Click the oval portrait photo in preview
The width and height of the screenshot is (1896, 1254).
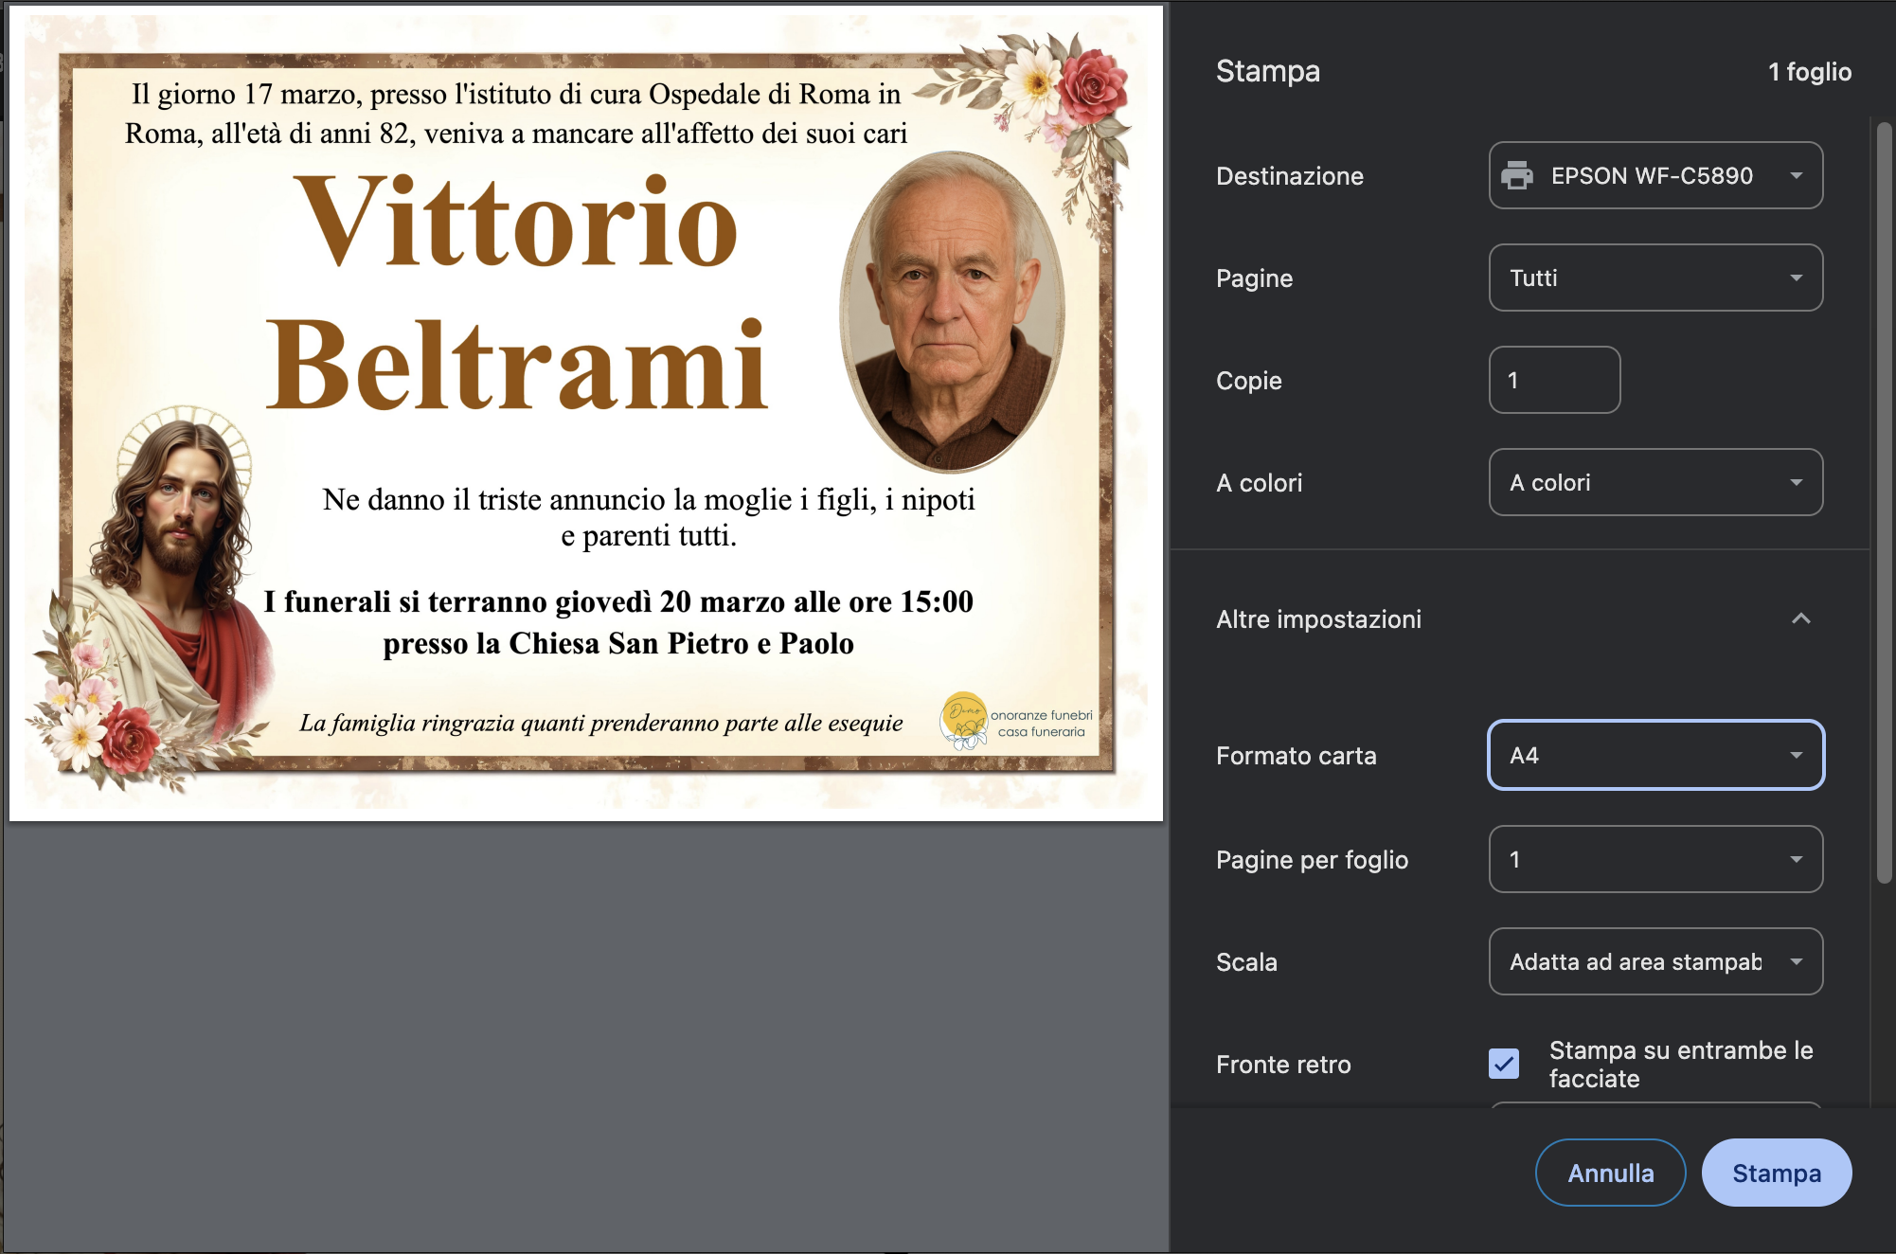coord(952,311)
